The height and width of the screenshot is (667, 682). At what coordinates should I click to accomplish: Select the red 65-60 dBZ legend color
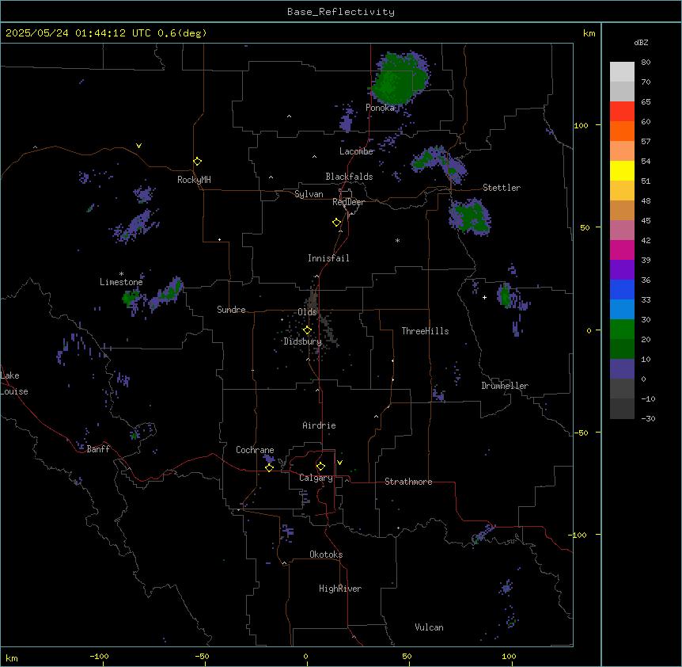click(622, 112)
